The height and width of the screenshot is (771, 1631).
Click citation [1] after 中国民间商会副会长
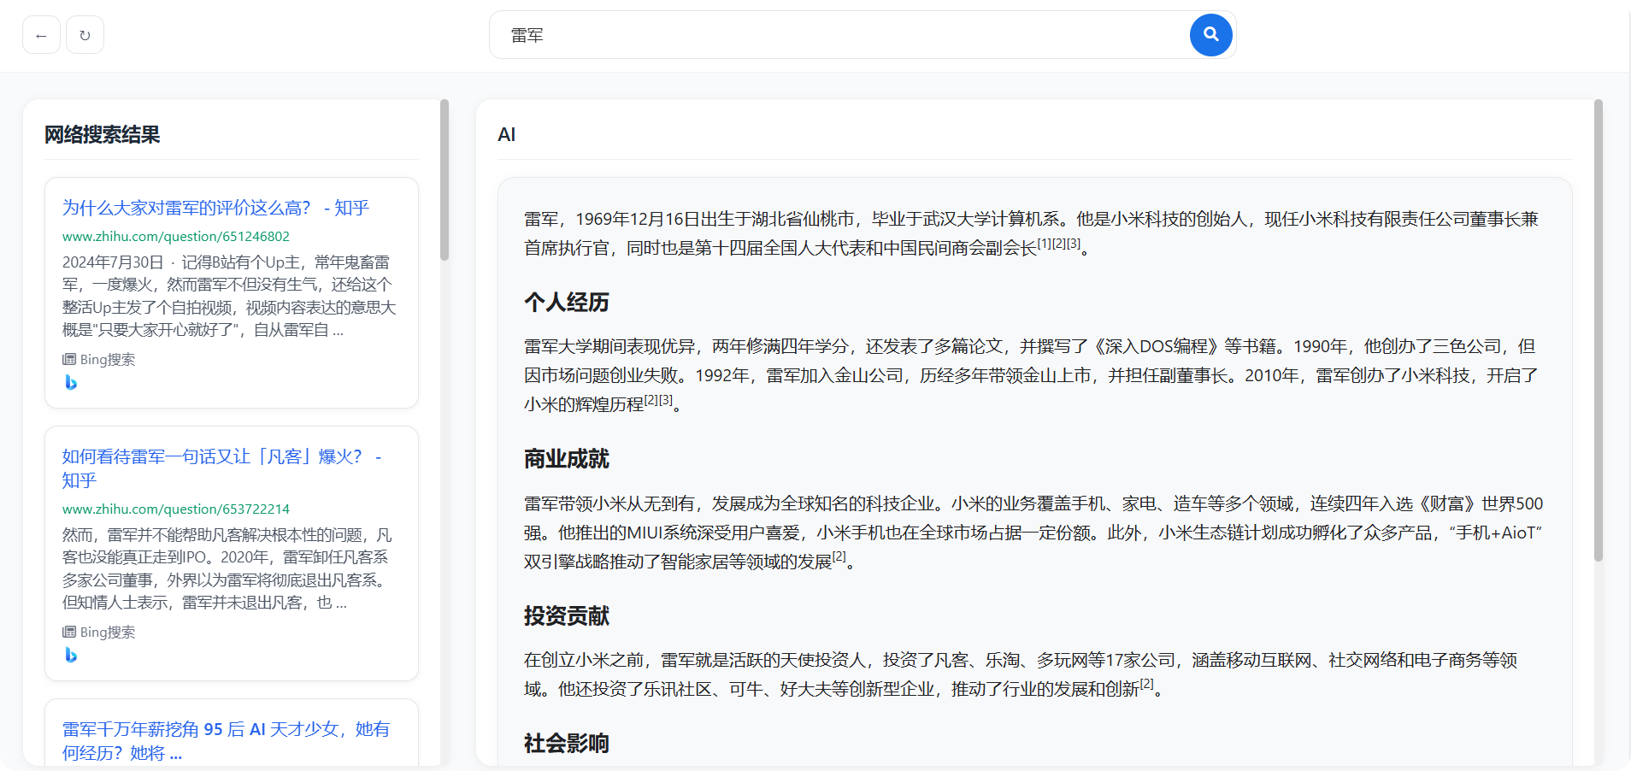click(1044, 244)
